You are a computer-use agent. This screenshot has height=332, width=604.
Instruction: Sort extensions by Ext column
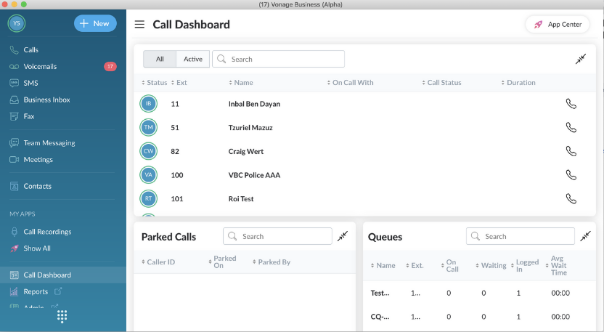tap(179, 83)
